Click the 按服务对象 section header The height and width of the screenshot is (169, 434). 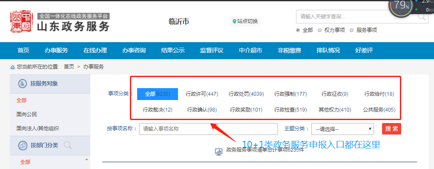(x=50, y=83)
